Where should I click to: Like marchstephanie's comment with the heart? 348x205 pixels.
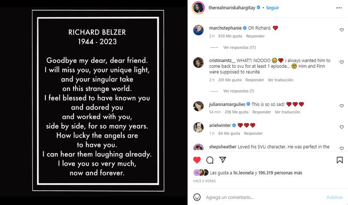pyautogui.click(x=341, y=30)
